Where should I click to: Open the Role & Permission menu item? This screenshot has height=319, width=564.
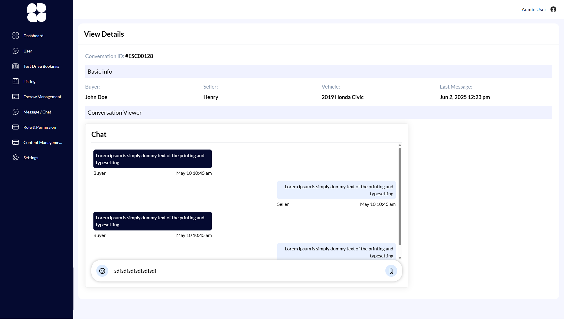click(x=40, y=127)
